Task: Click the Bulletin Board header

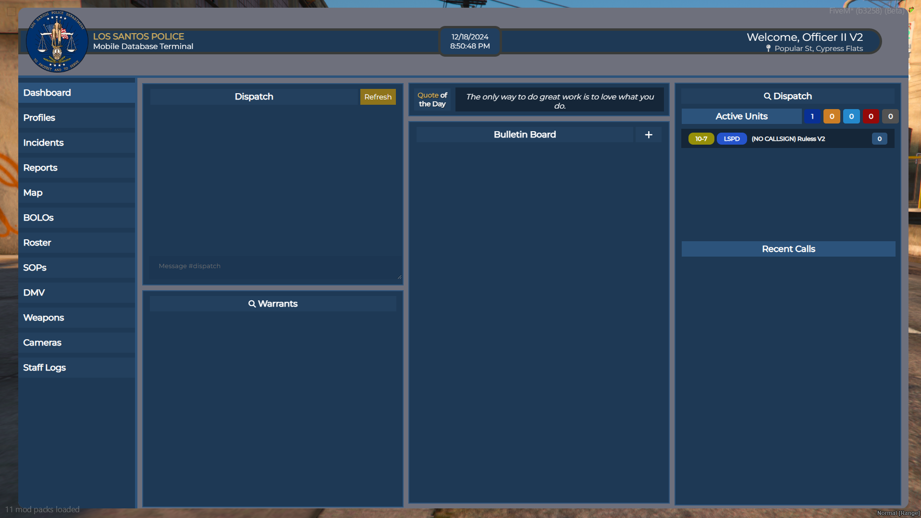Action: tap(525, 135)
